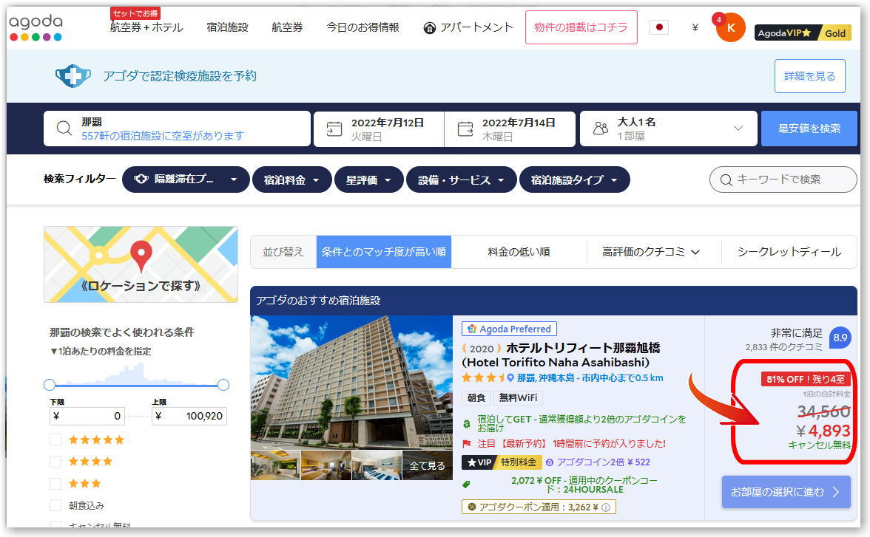The height and width of the screenshot is (537, 870).
Task: Click the 2022年7月12日 check-in date
Action: (x=379, y=129)
